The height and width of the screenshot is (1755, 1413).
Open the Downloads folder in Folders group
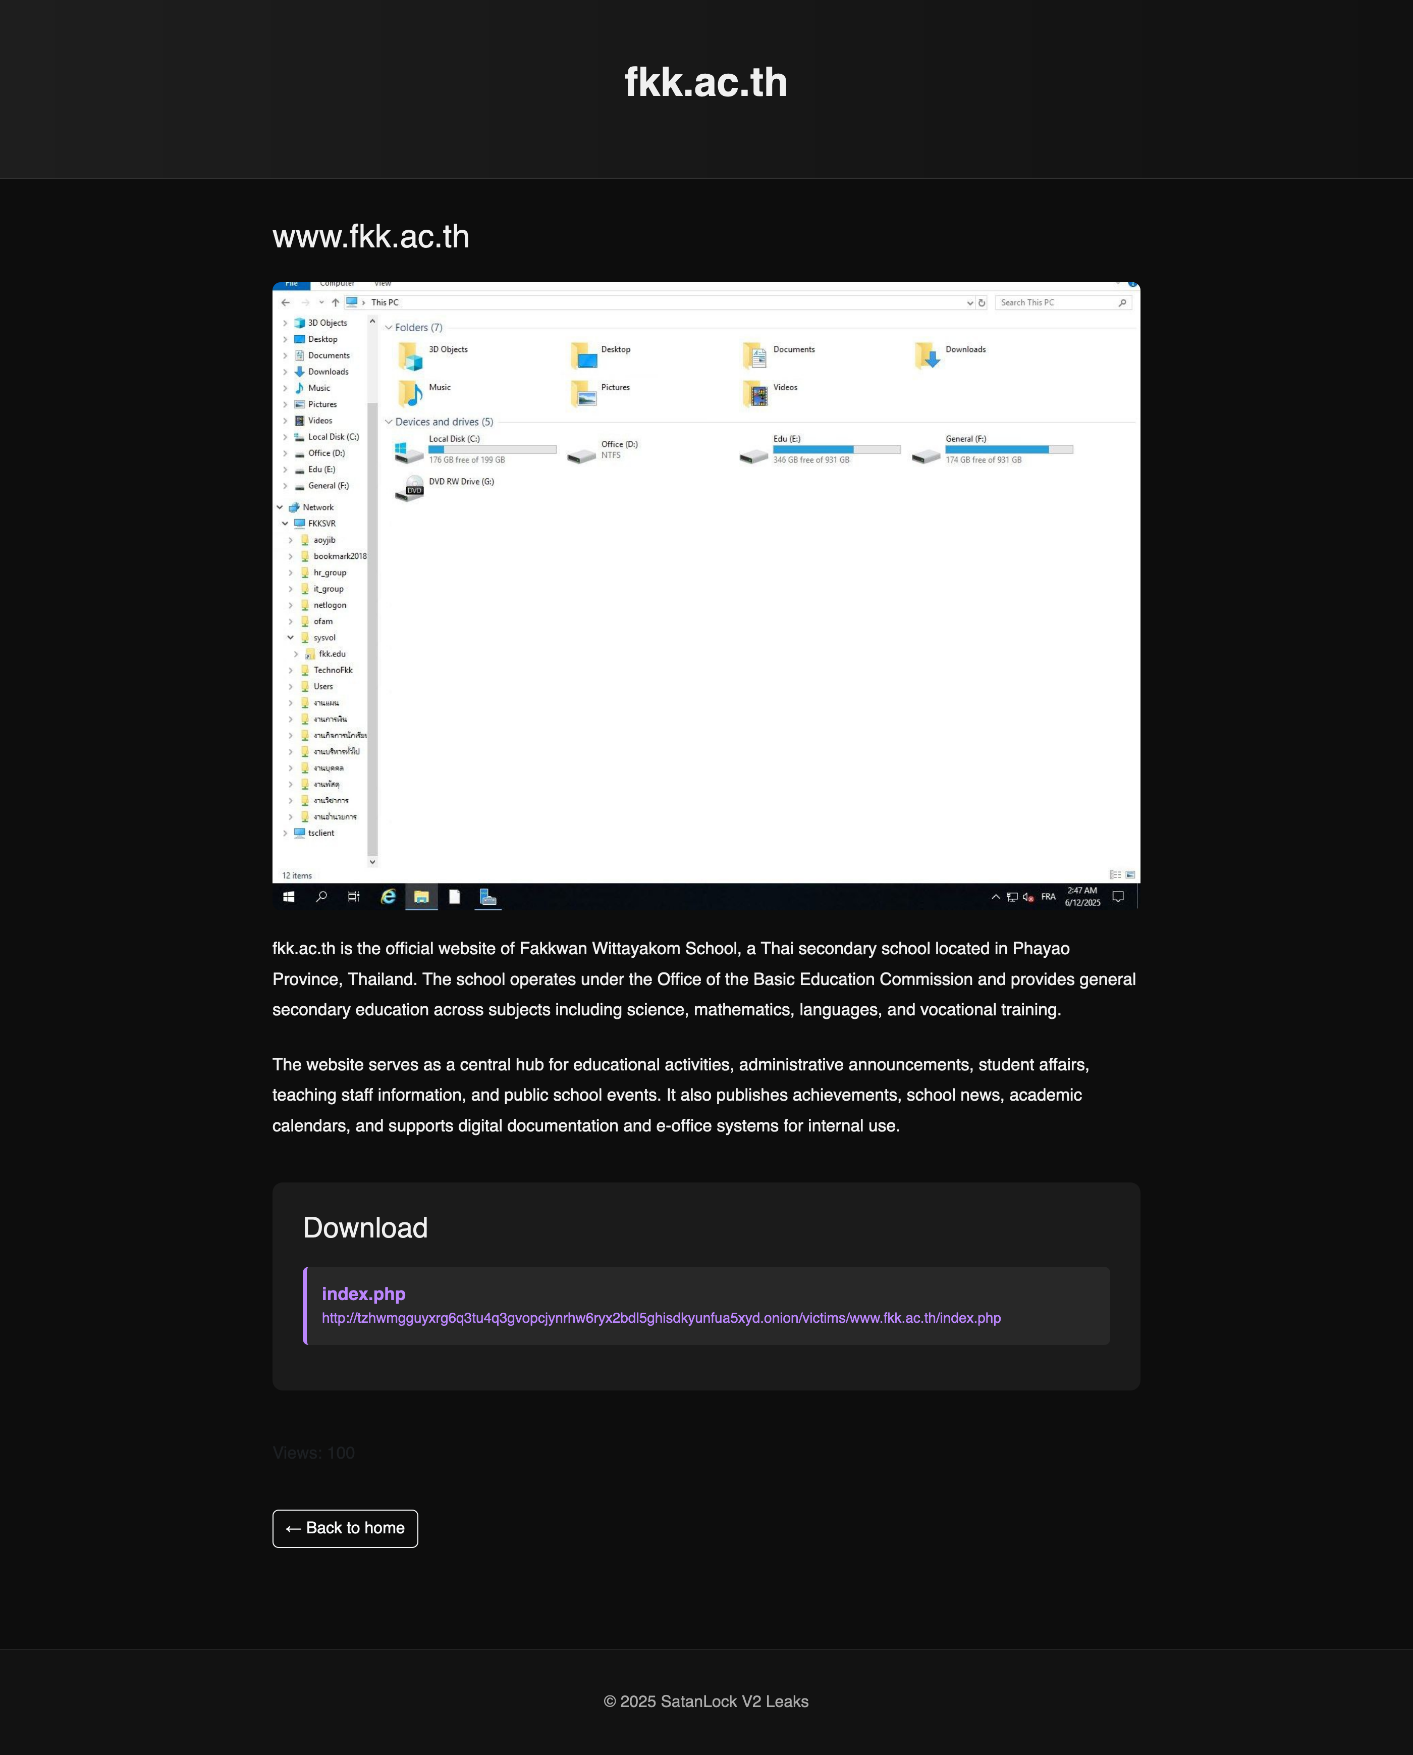tap(951, 355)
